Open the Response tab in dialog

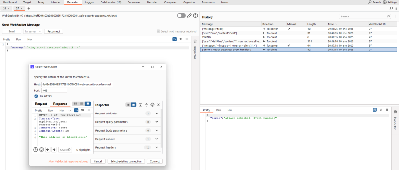coord(60,104)
